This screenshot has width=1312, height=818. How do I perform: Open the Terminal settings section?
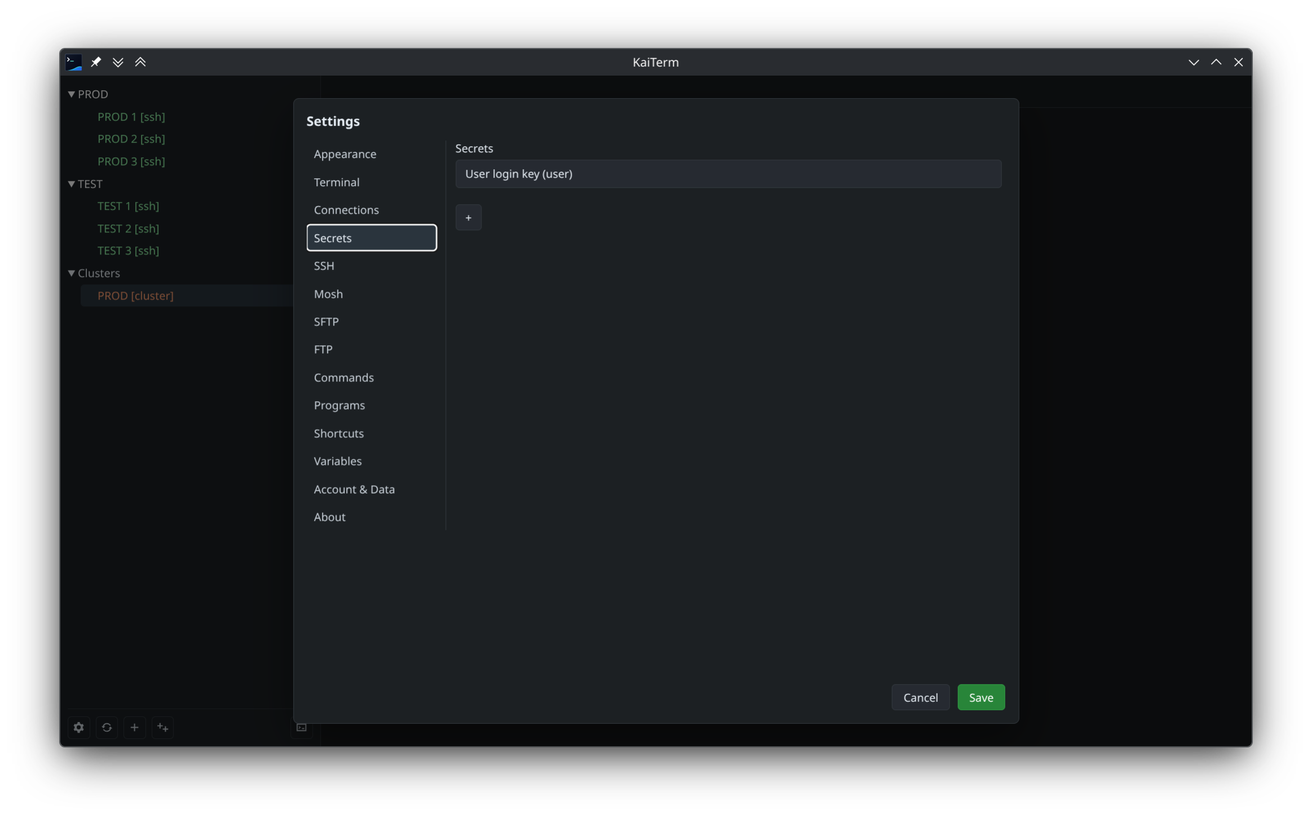click(372, 182)
